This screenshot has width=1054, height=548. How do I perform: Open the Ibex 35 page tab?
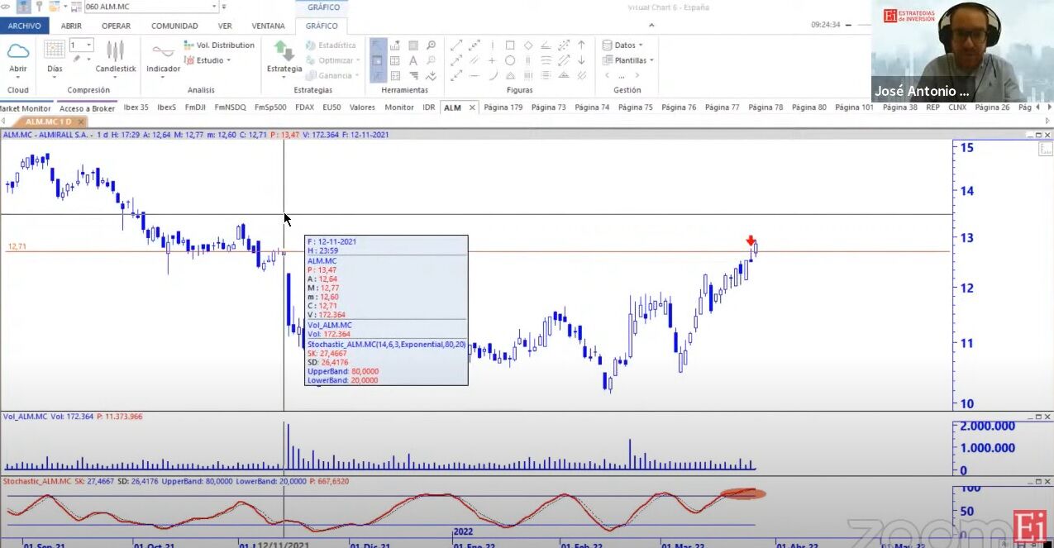coord(136,107)
